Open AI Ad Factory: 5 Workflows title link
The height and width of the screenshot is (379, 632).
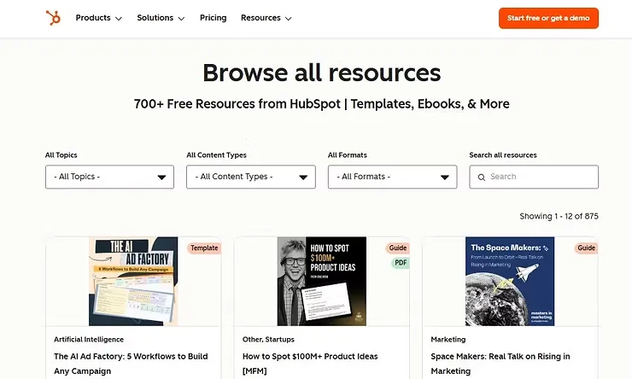(x=131, y=364)
